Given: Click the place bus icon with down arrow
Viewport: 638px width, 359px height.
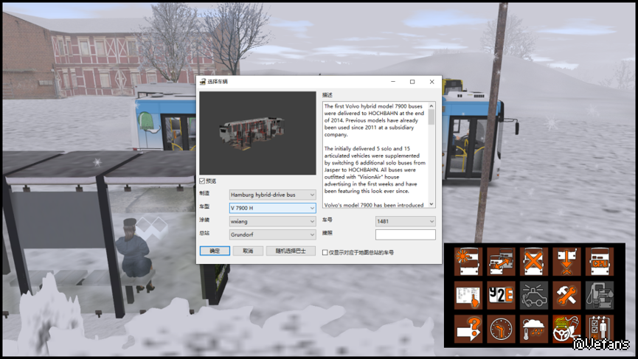Looking at the screenshot, I should tap(567, 262).
